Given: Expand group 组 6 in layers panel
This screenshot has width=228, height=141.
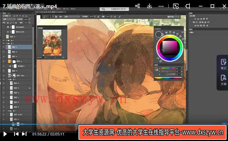Looking at the screenshot, I should click(x=6, y=40).
